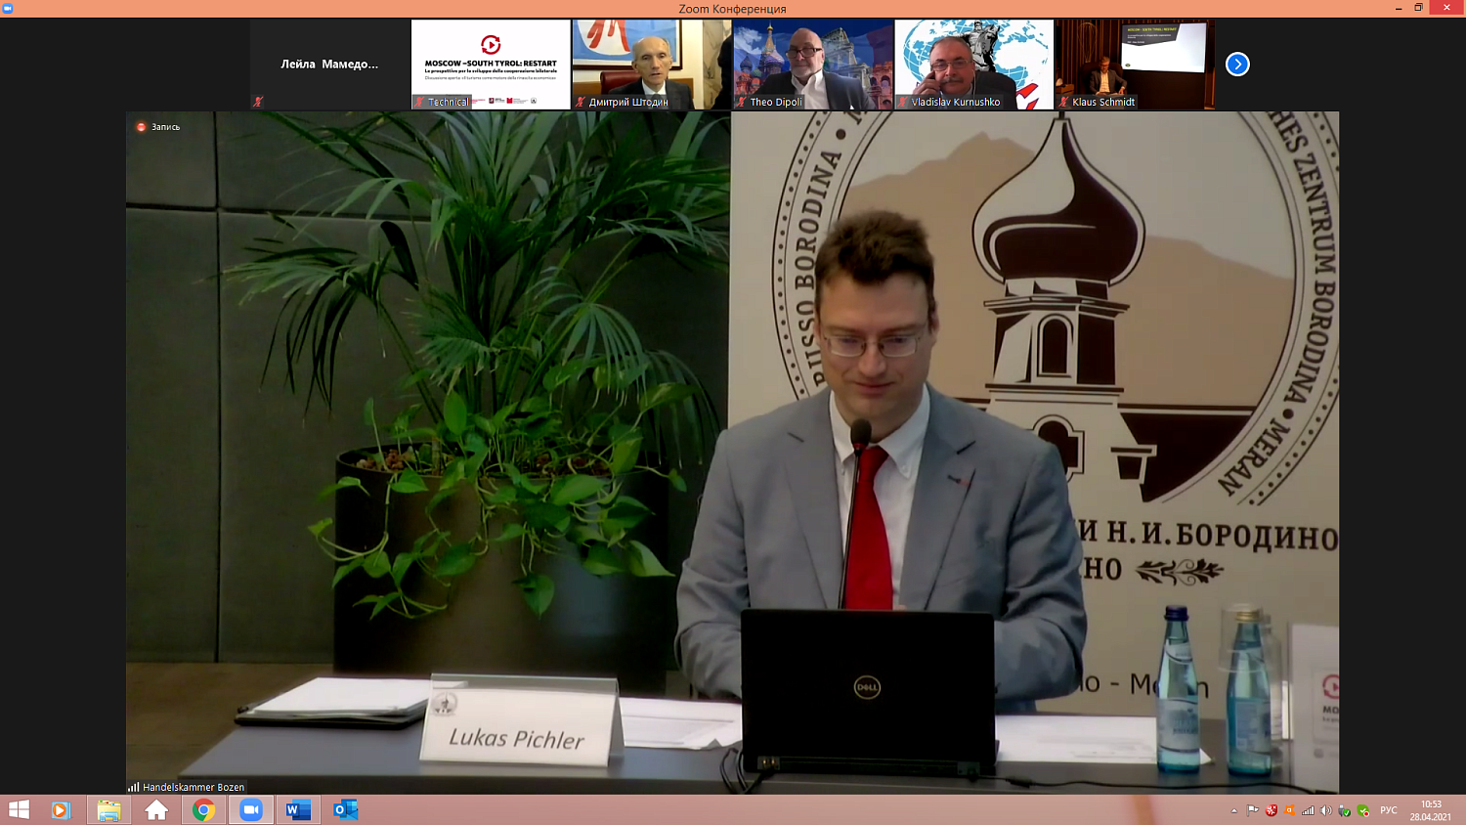Switch to Google Chrome in taskbar

[x=203, y=809]
